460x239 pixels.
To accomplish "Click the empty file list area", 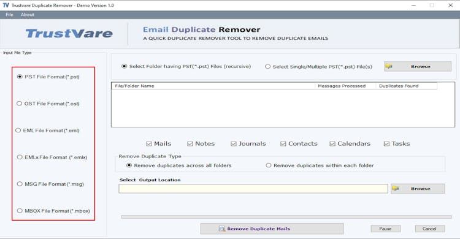I will (283, 108).
